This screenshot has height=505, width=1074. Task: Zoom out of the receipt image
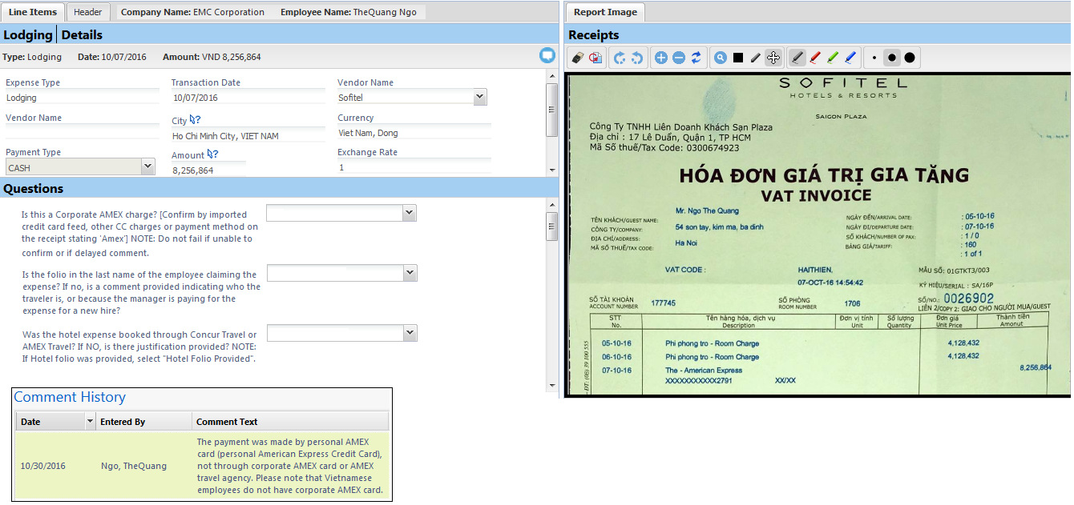679,58
